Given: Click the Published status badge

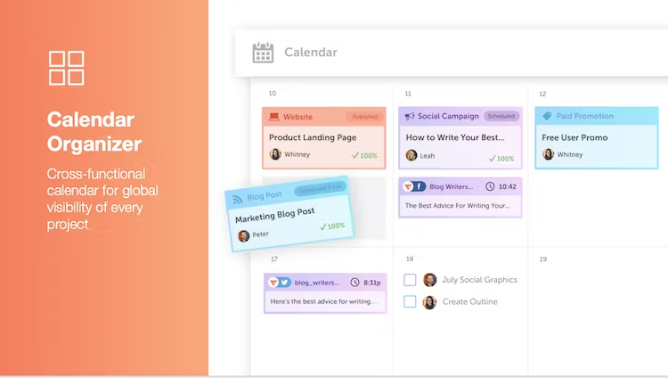Looking at the screenshot, I should (364, 117).
